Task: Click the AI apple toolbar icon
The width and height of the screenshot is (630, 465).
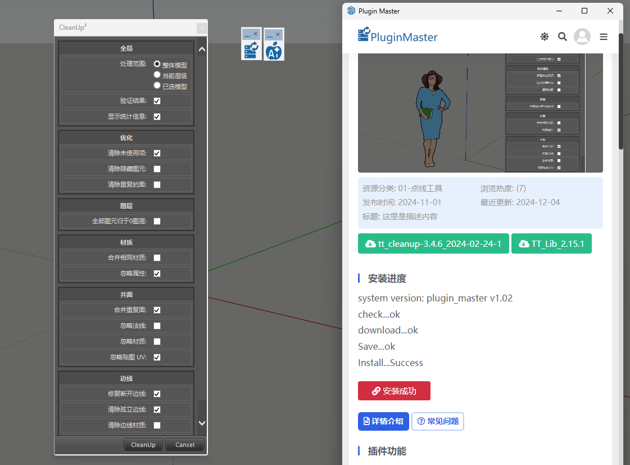Action: [x=274, y=51]
